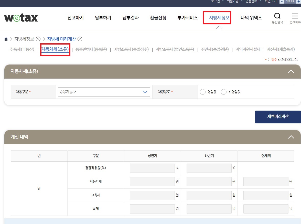Open the 통합검색 search icon

(x=277, y=18)
